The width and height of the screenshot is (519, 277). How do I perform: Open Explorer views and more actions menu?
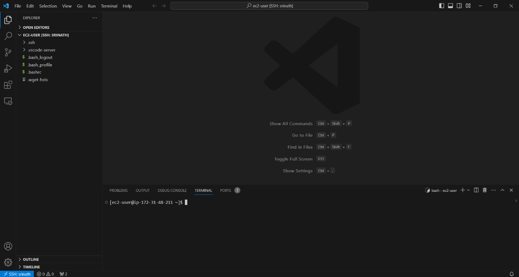click(x=95, y=18)
